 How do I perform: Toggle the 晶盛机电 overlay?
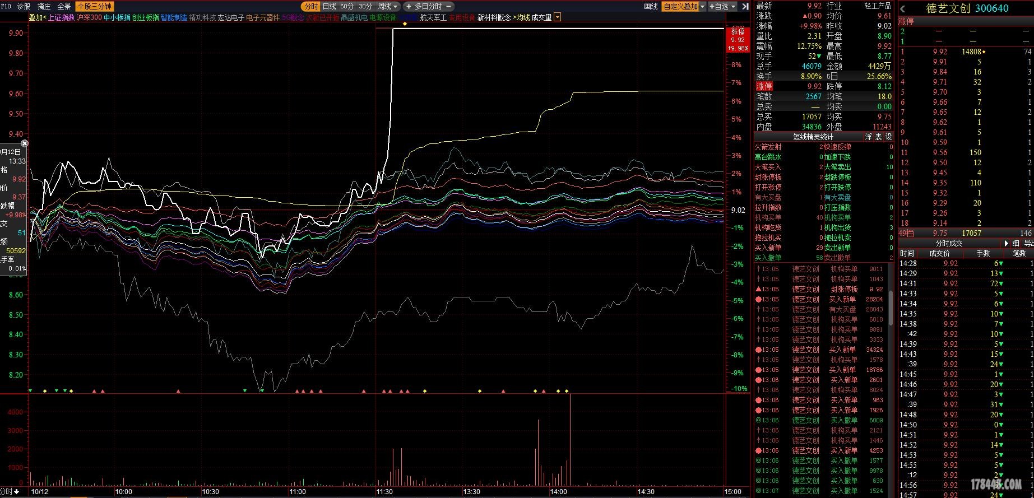pos(354,17)
